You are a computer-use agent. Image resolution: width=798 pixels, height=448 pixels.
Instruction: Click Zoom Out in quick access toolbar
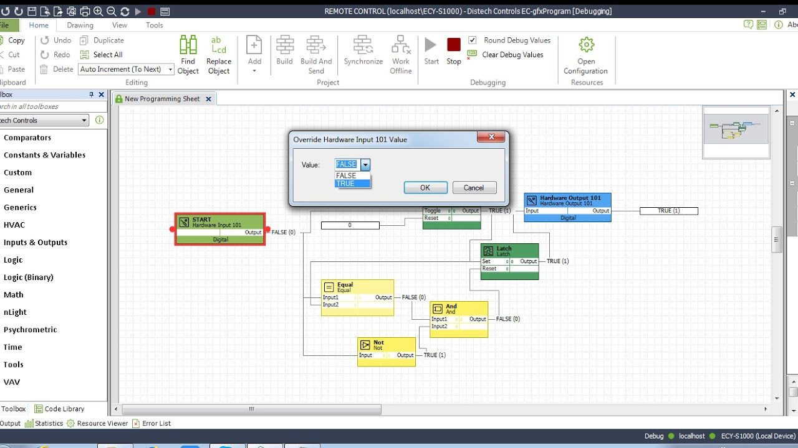point(112,11)
